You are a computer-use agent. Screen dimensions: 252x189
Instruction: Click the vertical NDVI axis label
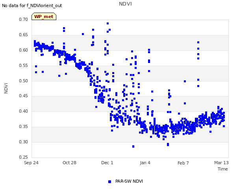tap(6, 88)
